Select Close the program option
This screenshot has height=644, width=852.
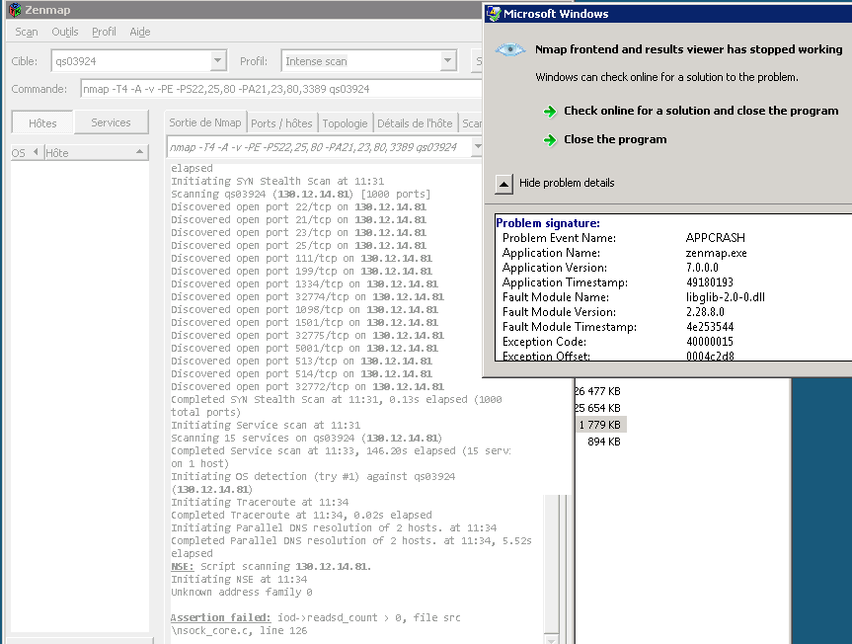coord(614,140)
